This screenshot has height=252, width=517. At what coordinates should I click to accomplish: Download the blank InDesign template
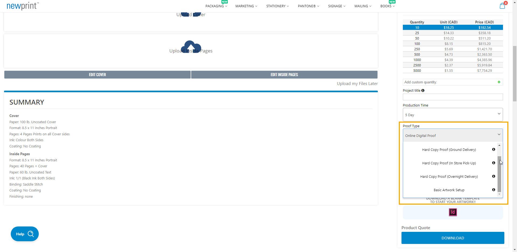point(452,212)
